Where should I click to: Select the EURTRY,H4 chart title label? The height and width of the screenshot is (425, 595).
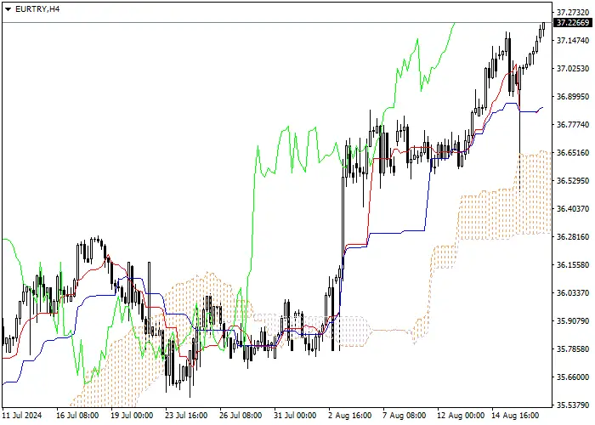[37, 9]
